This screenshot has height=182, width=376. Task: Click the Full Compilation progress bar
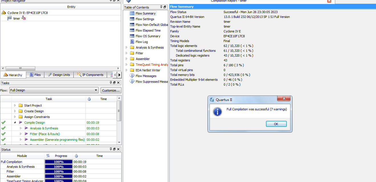(58, 162)
